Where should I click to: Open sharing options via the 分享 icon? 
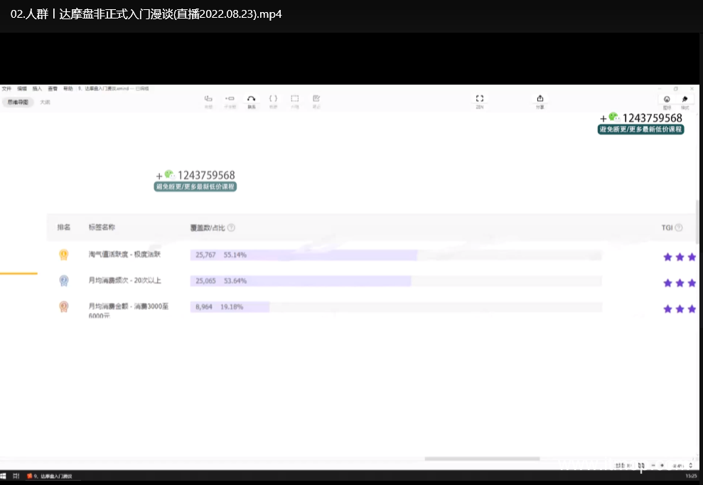(x=540, y=100)
